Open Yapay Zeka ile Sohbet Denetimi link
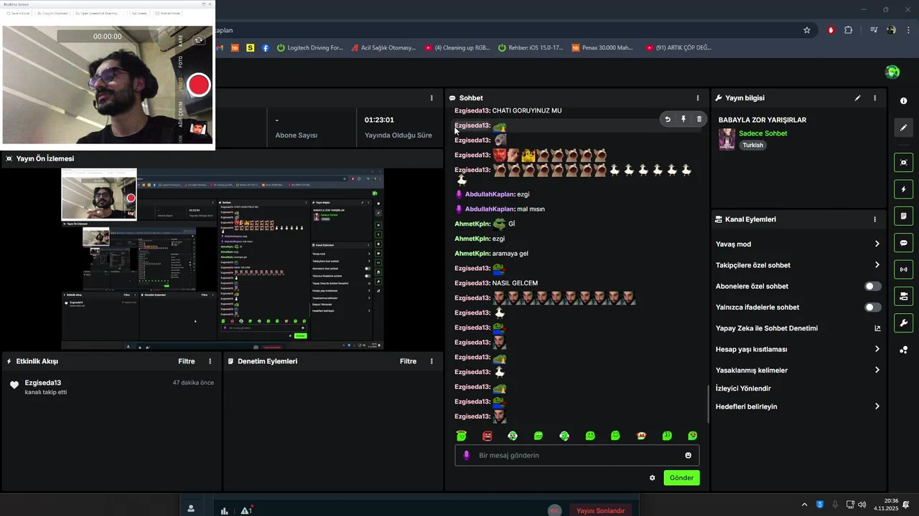This screenshot has height=516, width=919. pyautogui.click(x=798, y=328)
